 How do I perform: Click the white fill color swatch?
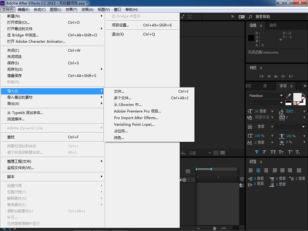(297, 97)
